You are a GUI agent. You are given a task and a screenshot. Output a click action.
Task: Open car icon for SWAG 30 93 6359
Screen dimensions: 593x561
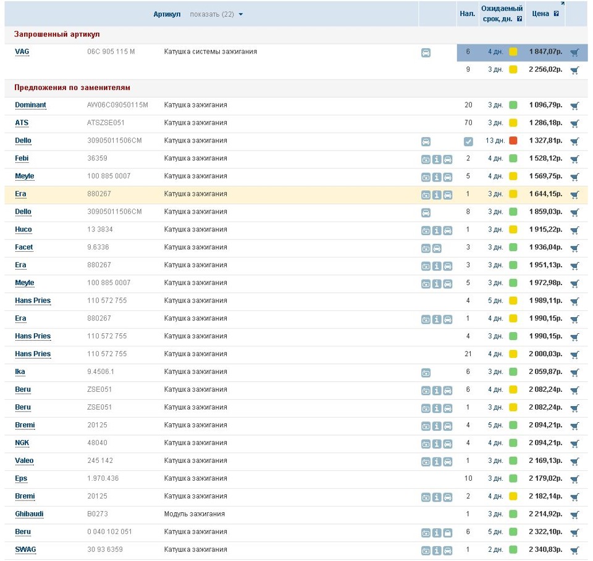click(447, 551)
